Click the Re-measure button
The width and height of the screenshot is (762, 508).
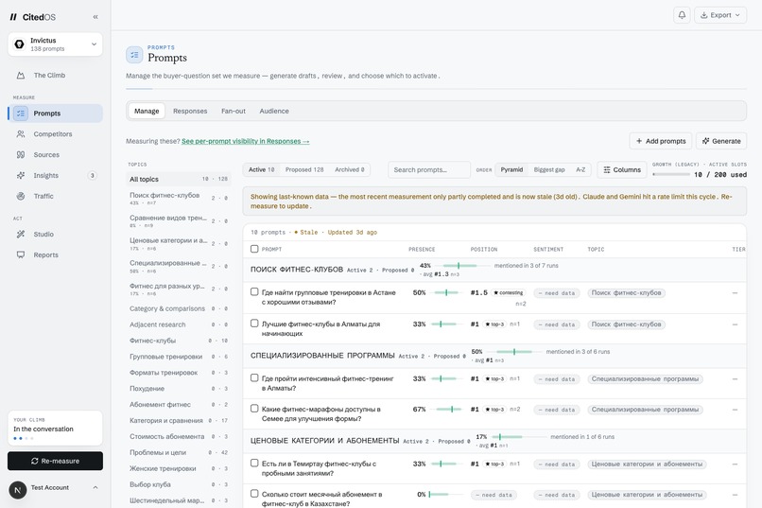(x=55, y=461)
